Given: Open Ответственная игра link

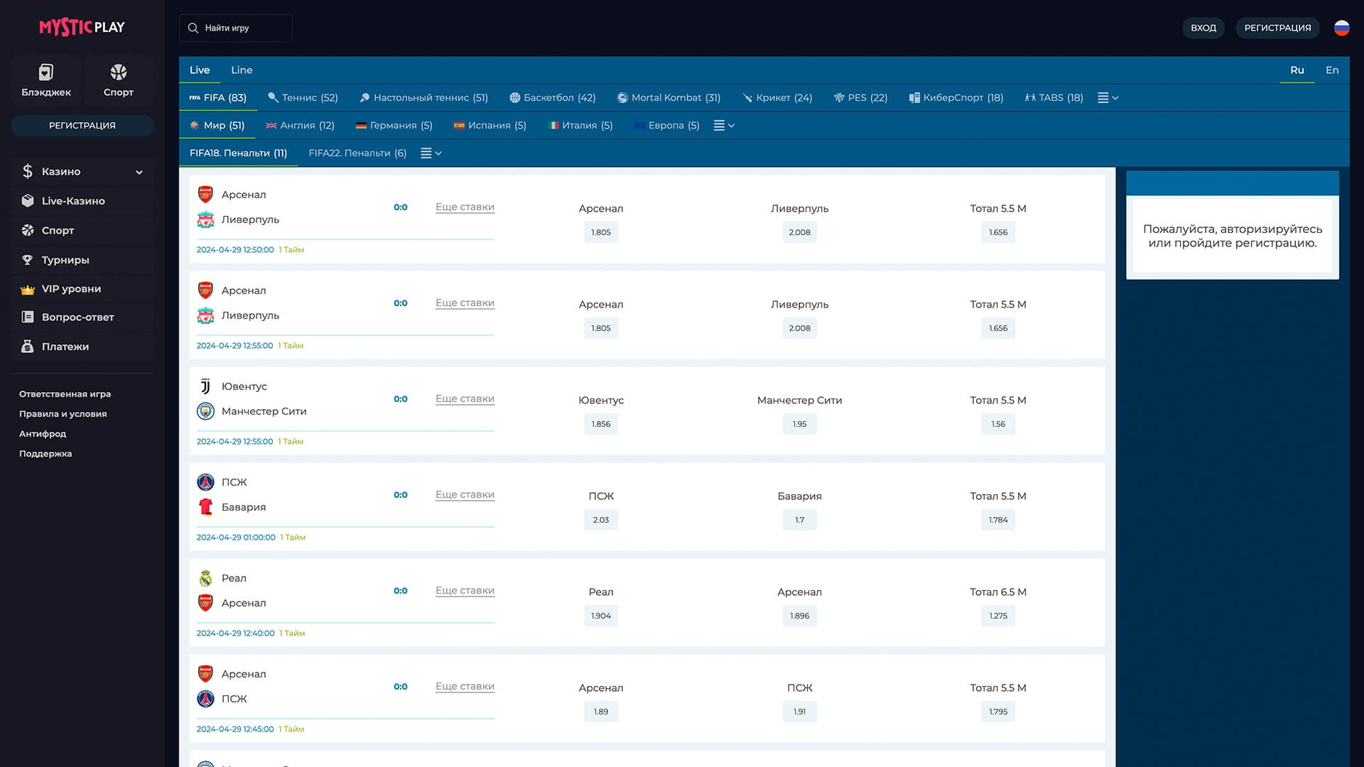Looking at the screenshot, I should 65,394.
